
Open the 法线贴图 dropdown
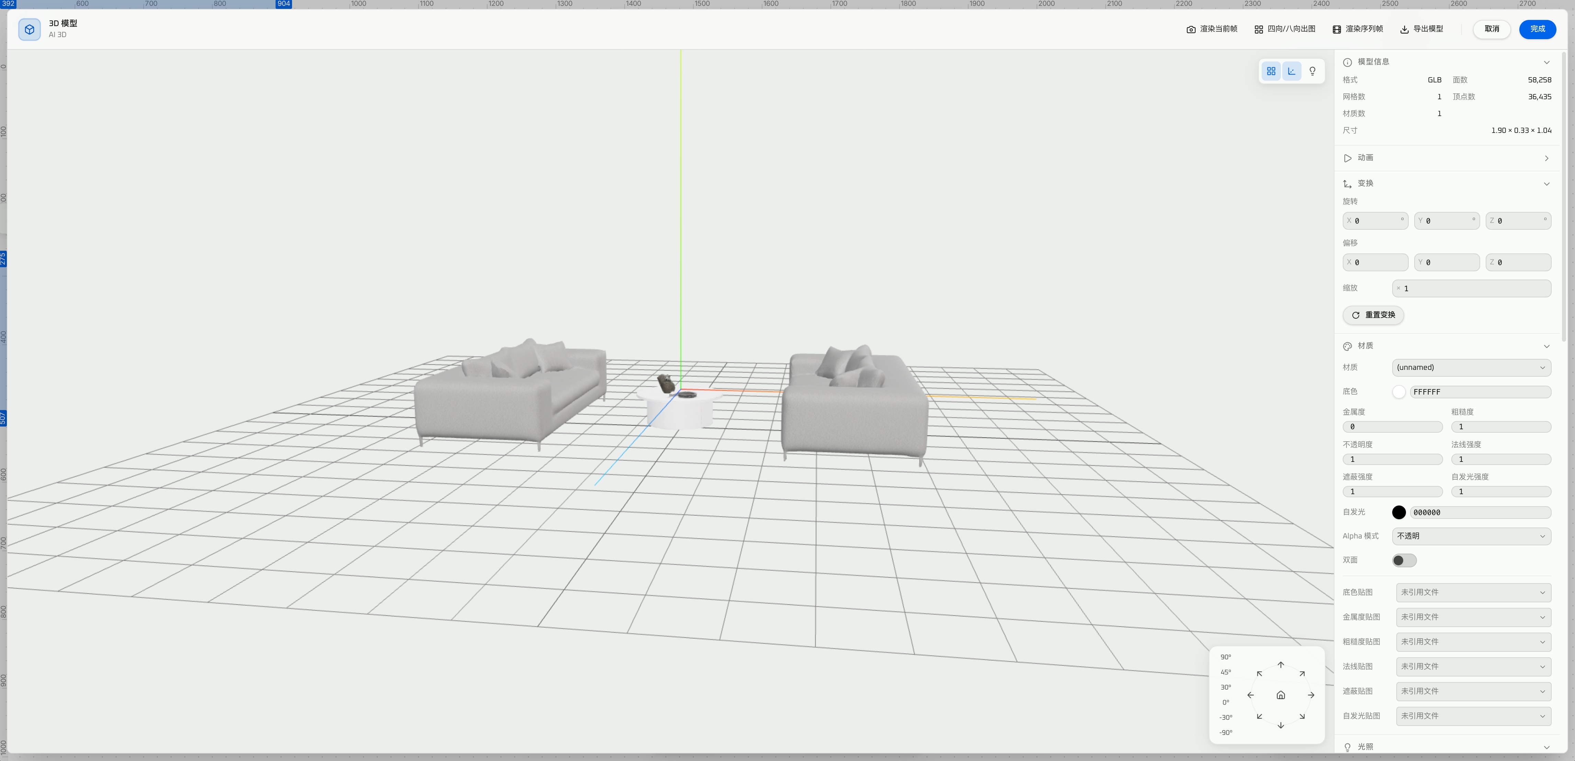1474,667
